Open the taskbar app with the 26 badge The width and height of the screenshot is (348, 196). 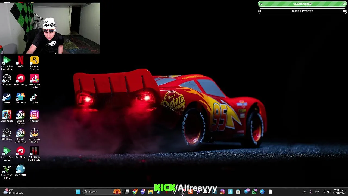pyautogui.click(x=247, y=192)
